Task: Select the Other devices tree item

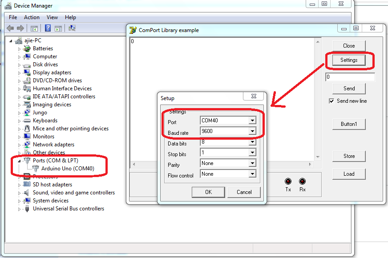Action: pyautogui.click(x=49, y=153)
